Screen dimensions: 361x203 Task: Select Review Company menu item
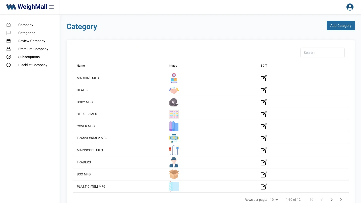point(32,41)
